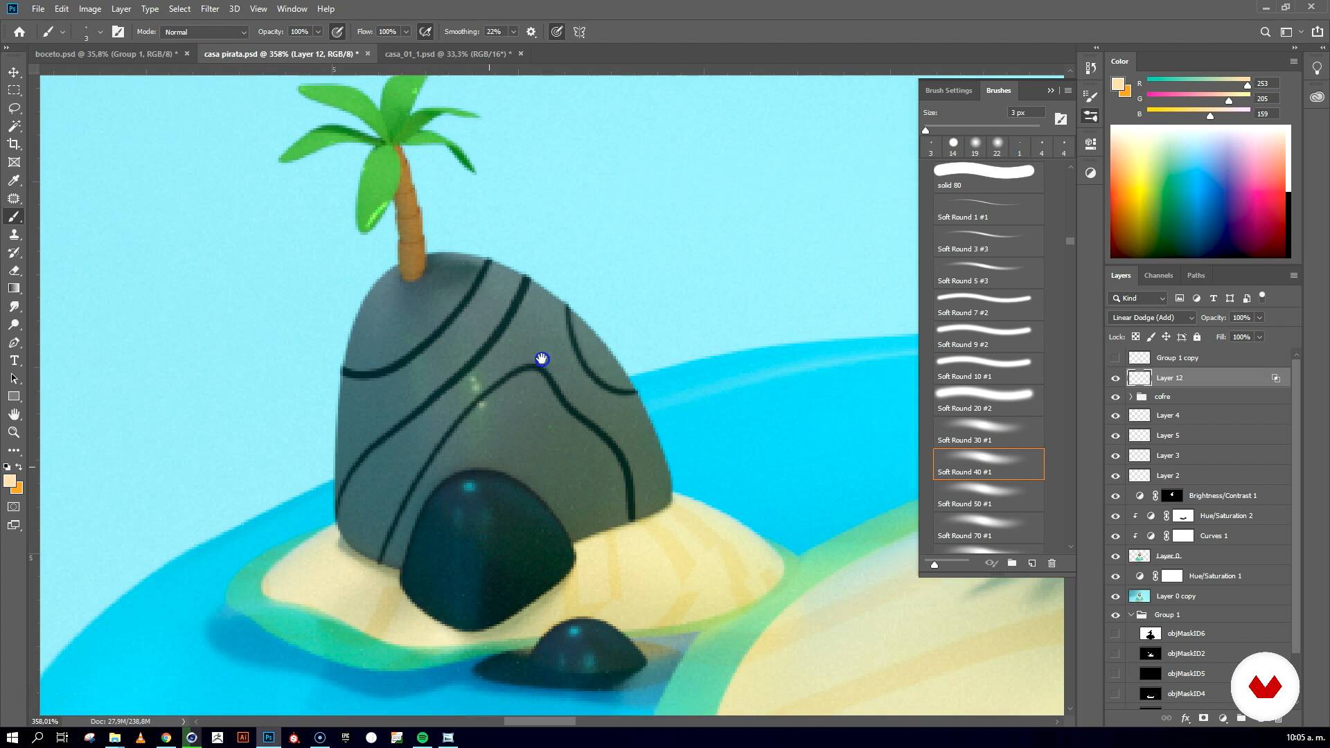
Task: Open the Learn lightbulb panel
Action: 1317,68
